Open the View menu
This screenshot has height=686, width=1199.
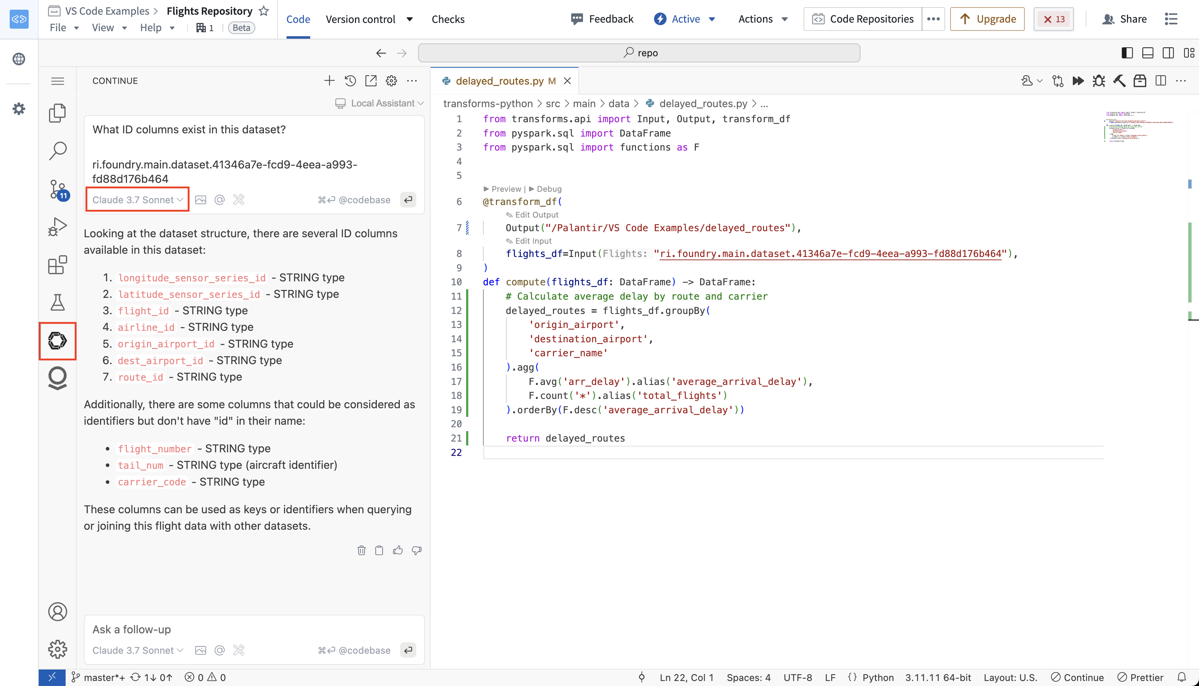click(109, 28)
